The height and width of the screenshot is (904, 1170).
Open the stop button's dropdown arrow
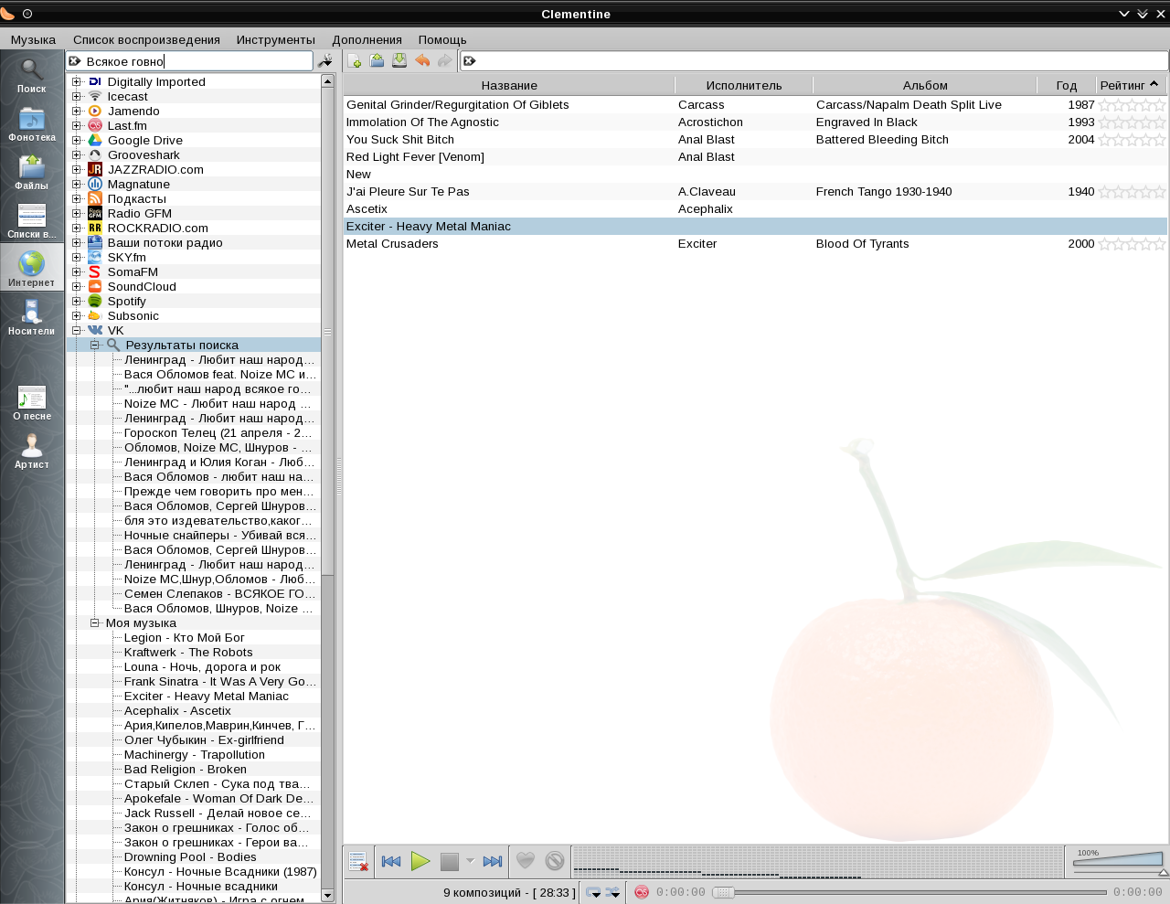coord(470,861)
